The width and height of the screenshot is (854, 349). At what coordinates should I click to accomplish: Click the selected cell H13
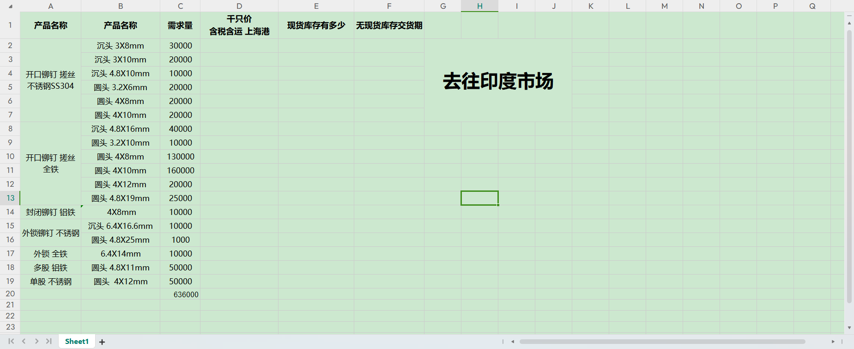coord(480,198)
